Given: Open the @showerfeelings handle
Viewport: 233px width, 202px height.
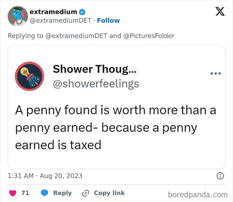Looking at the screenshot, I should pyautogui.click(x=96, y=84).
